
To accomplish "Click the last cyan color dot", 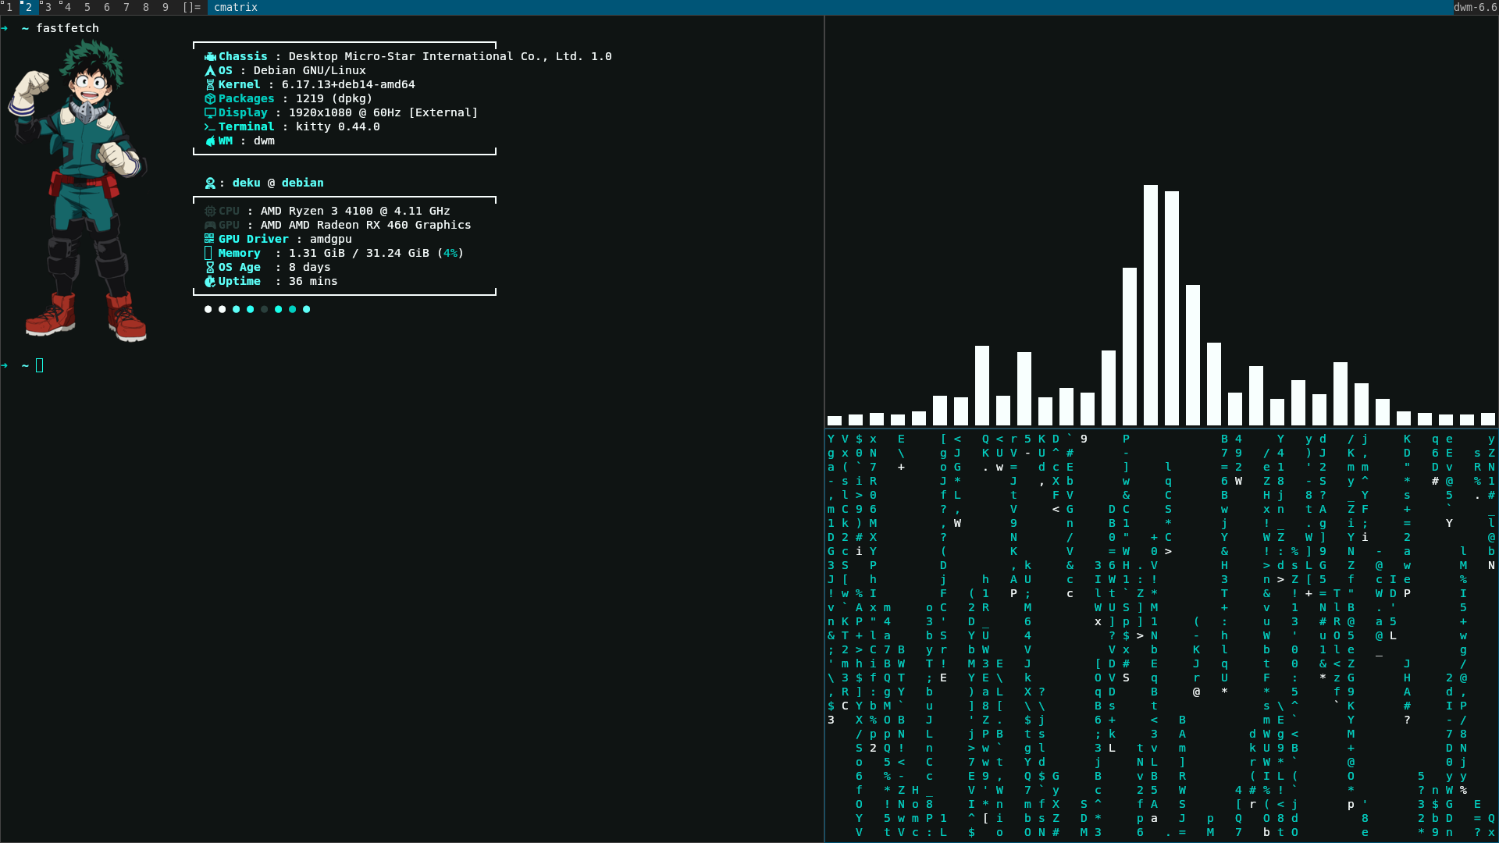I will (306, 309).
